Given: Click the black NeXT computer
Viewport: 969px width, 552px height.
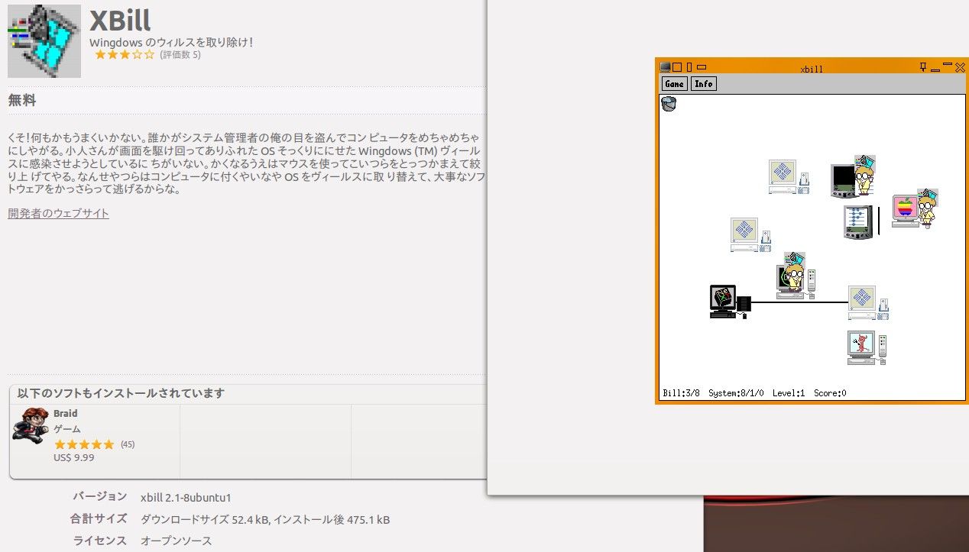Looking at the screenshot, I should tap(730, 302).
